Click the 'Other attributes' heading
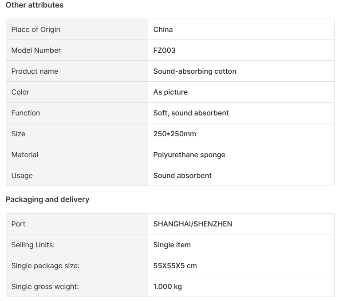The height and width of the screenshot is (301, 339). coord(34,5)
